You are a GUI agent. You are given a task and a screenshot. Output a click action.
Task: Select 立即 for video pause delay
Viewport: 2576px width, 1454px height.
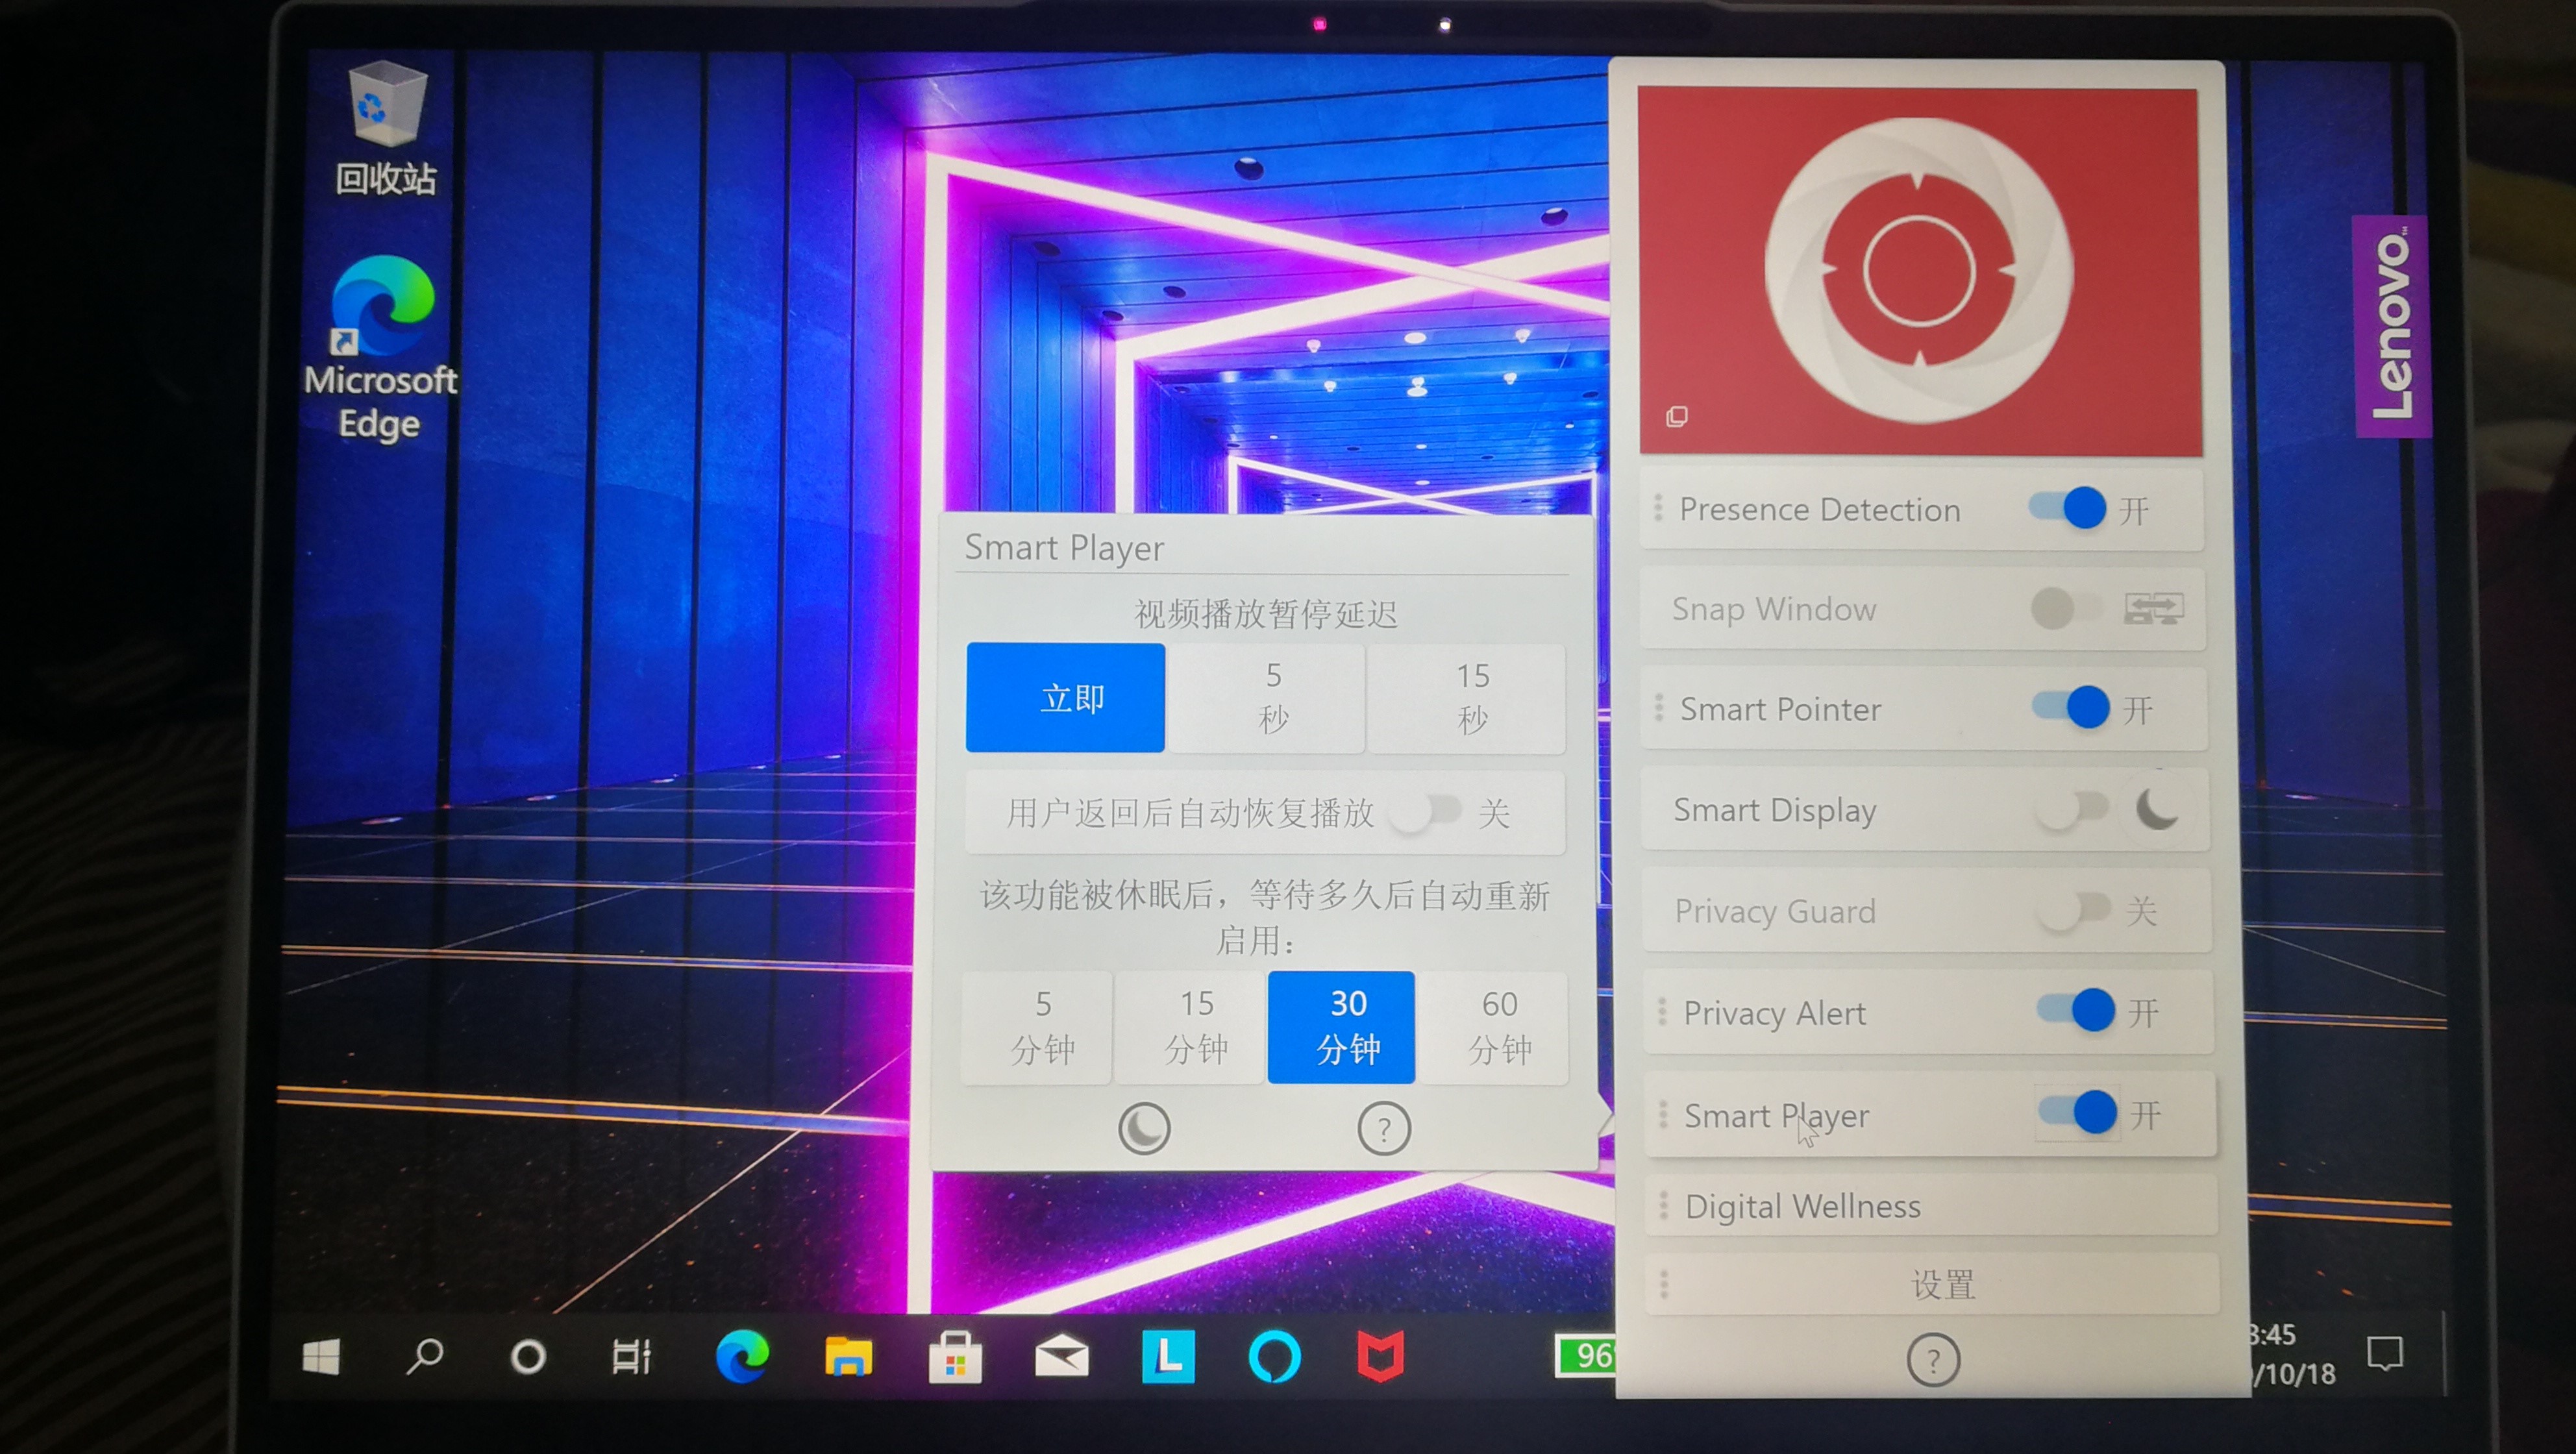pos(1065,697)
